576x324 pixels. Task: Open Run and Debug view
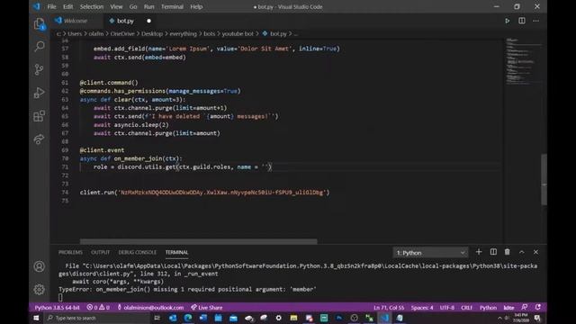[39, 93]
